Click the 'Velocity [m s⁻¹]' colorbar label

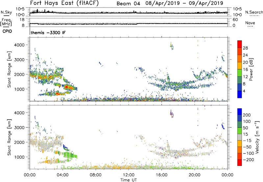pyautogui.click(x=257, y=137)
